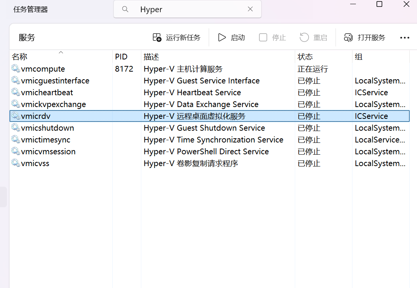Click the gear icon beside vmicguestinterface

click(x=16, y=80)
